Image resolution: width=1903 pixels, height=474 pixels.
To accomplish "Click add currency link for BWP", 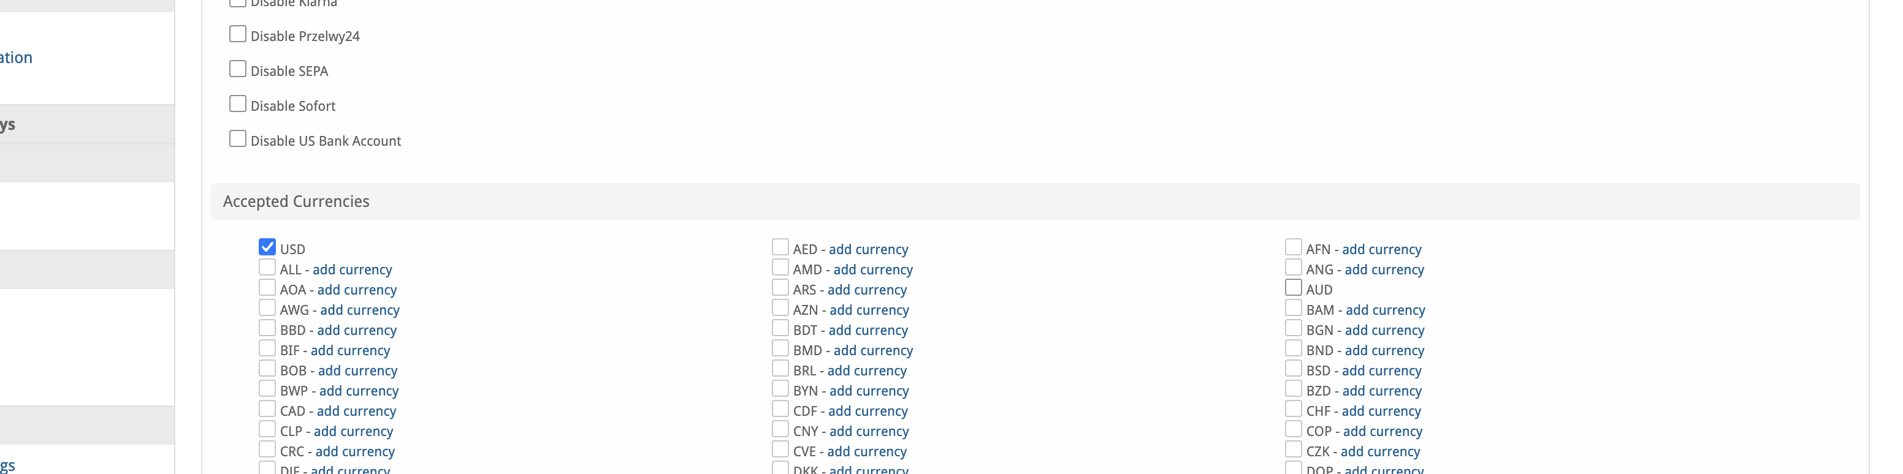I will (x=358, y=391).
